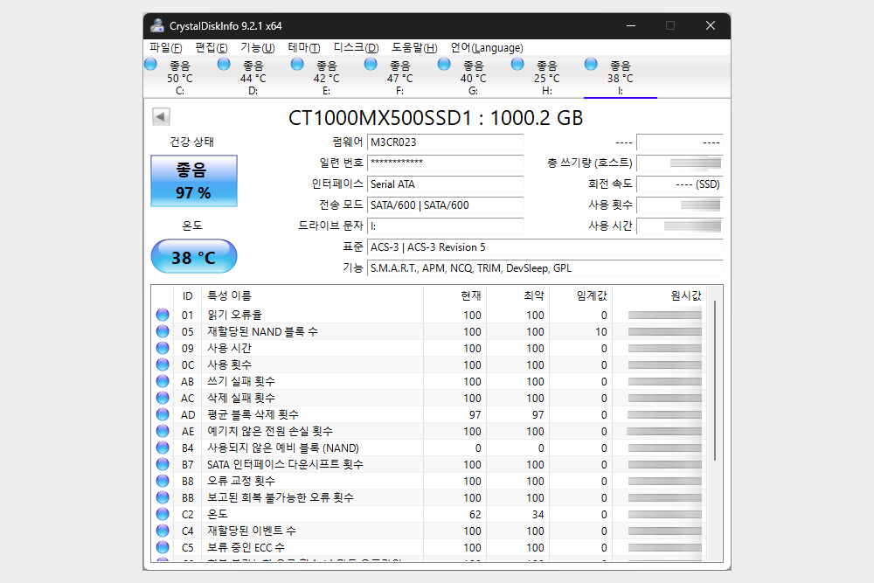Click the 건강 상태 label

tap(191, 142)
